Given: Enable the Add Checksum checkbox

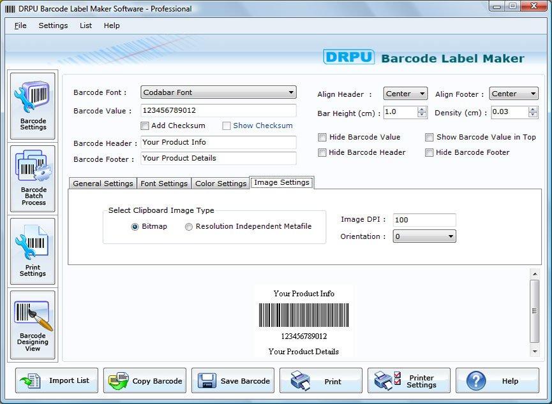Looking at the screenshot, I should (x=145, y=126).
